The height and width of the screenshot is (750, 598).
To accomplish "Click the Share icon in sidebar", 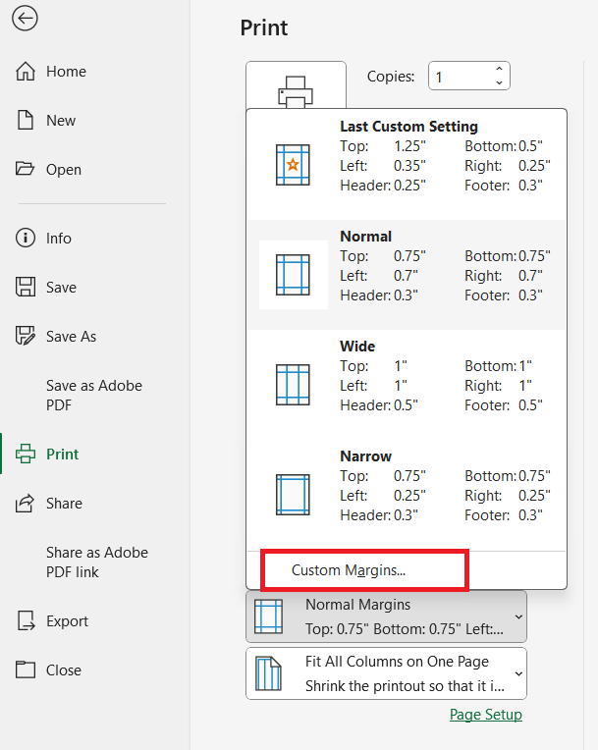I will point(26,504).
